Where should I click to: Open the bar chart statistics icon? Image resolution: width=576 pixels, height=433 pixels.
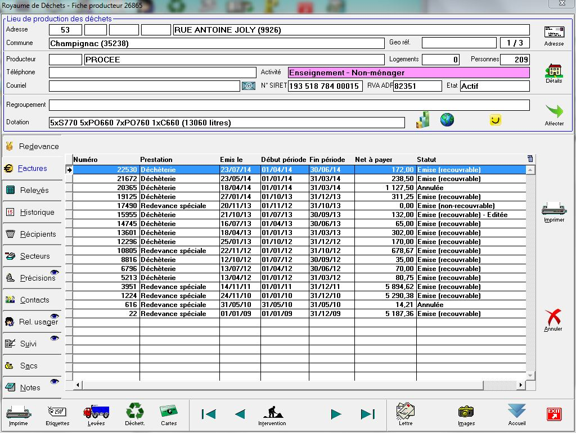[x=422, y=119]
